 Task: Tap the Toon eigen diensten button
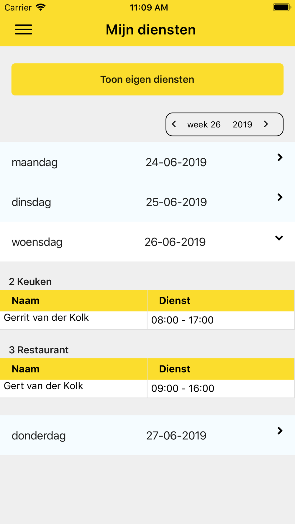(147, 79)
